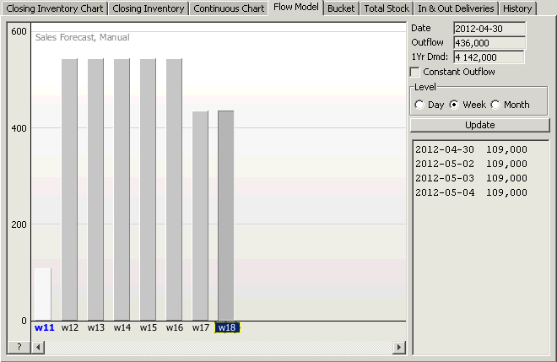Click the horizontal scrollbar track below the chart
The height and width of the screenshot is (362, 557).
[x=219, y=347]
